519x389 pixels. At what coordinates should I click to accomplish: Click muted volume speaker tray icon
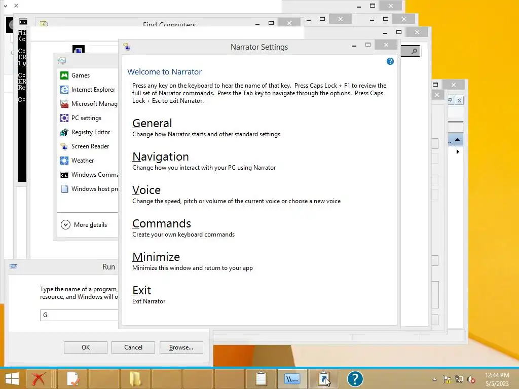click(x=471, y=379)
